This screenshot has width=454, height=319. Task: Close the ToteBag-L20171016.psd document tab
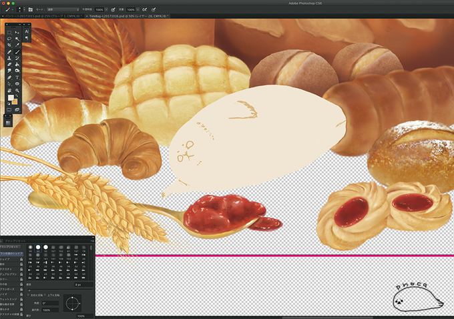pyautogui.click(x=87, y=16)
